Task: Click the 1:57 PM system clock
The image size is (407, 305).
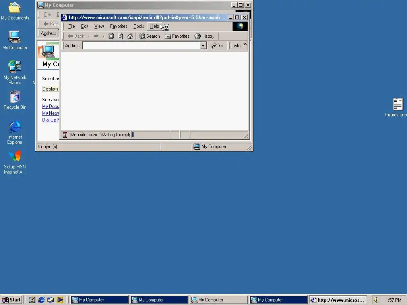Action: point(393,300)
